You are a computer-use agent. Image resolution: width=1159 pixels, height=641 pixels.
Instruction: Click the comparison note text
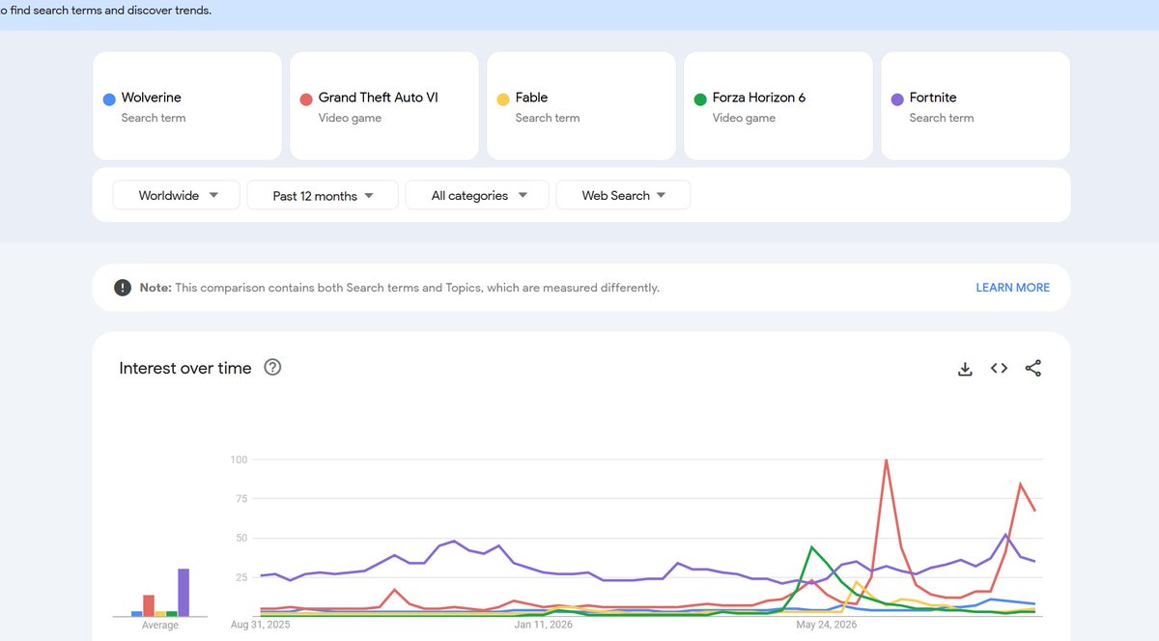pos(400,288)
